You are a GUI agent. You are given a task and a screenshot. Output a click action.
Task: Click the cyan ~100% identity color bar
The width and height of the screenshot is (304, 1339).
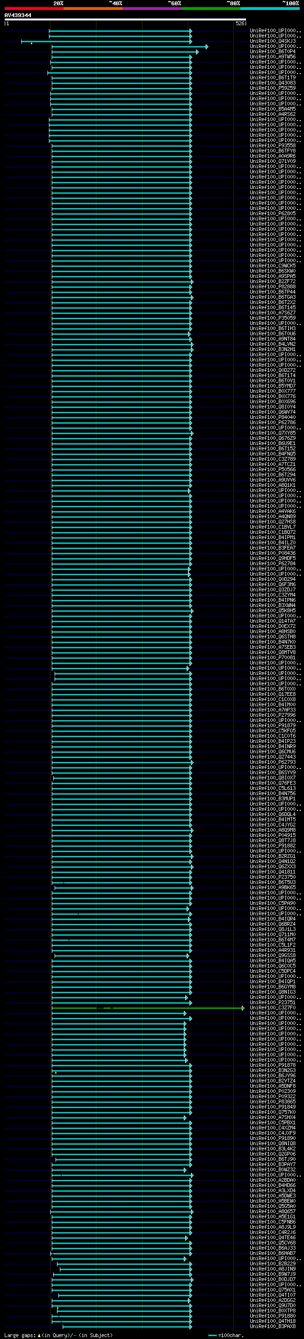[x=270, y=9]
